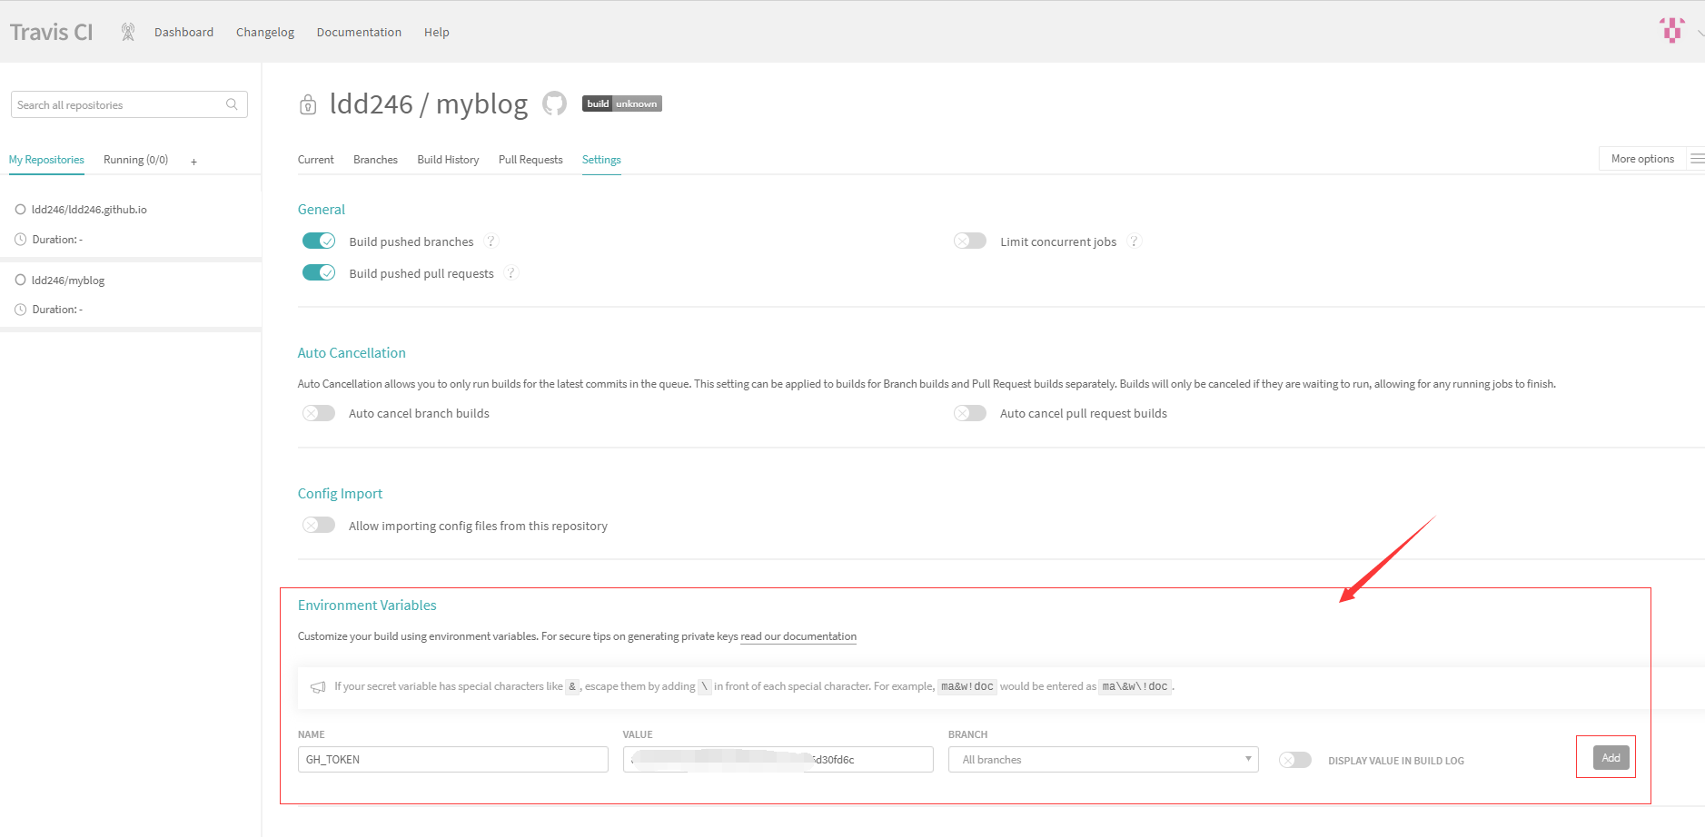Turn off Build pushed pull requests

(x=319, y=272)
